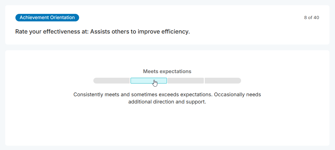
Task: Click the "8 of 40" progress counter
Action: pyautogui.click(x=311, y=18)
